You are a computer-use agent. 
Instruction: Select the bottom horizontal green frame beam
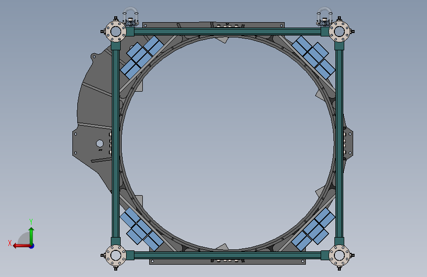point(228,255)
